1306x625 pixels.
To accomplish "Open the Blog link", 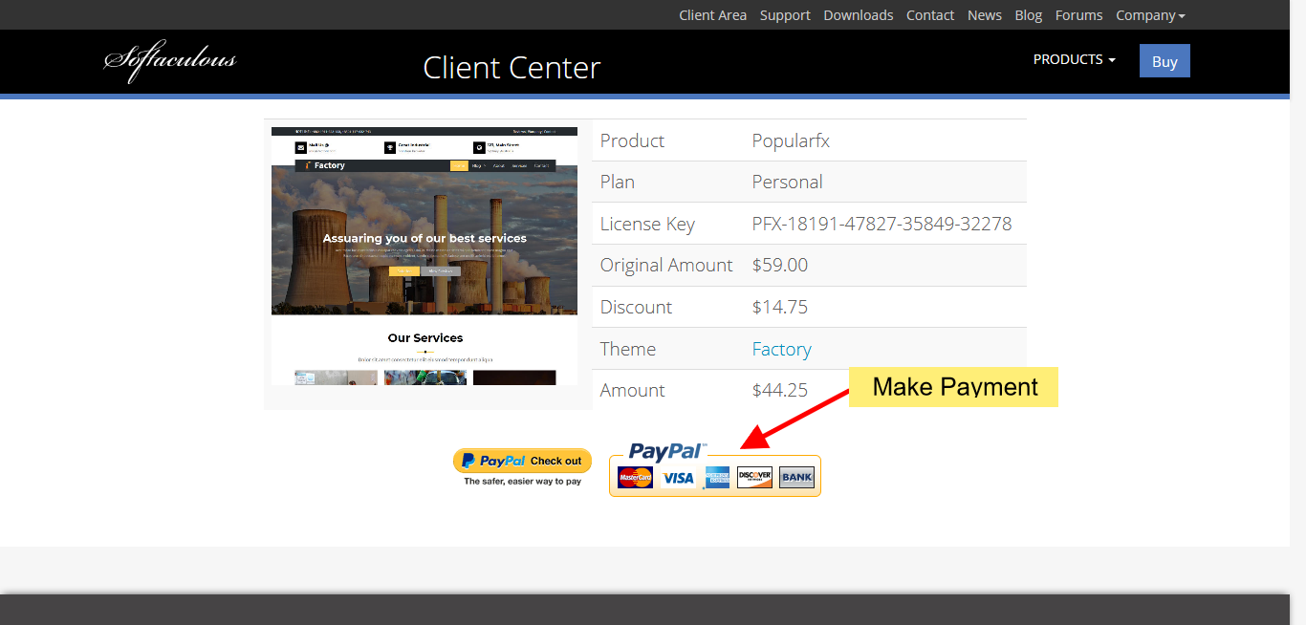I will (1029, 15).
